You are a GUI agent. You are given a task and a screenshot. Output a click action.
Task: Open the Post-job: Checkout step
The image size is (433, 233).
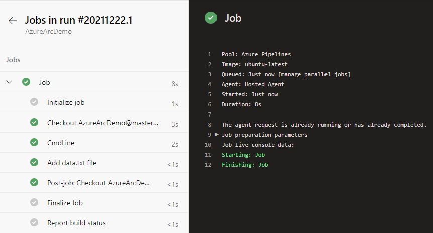point(98,183)
